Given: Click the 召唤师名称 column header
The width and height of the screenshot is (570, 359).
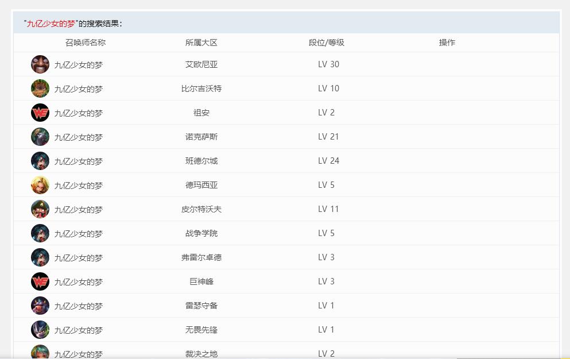Looking at the screenshot, I should click(86, 43).
